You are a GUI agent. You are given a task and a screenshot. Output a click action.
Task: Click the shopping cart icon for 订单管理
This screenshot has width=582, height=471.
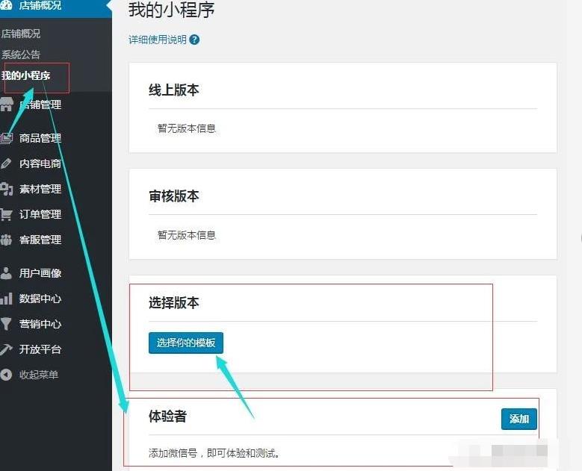(x=7, y=214)
